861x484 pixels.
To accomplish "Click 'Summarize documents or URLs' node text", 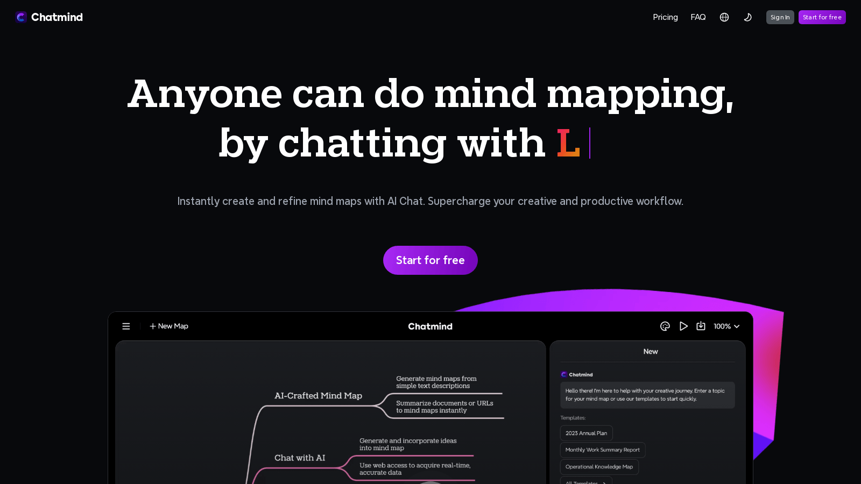I will [x=444, y=407].
